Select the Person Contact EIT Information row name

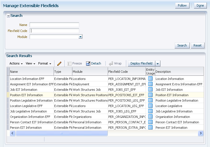(32, 122)
